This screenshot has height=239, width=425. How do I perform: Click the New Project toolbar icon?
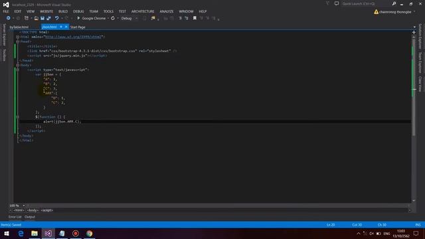(27, 18)
